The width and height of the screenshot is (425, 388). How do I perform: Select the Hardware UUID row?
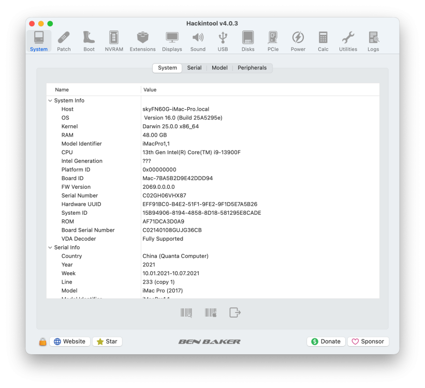coord(213,204)
